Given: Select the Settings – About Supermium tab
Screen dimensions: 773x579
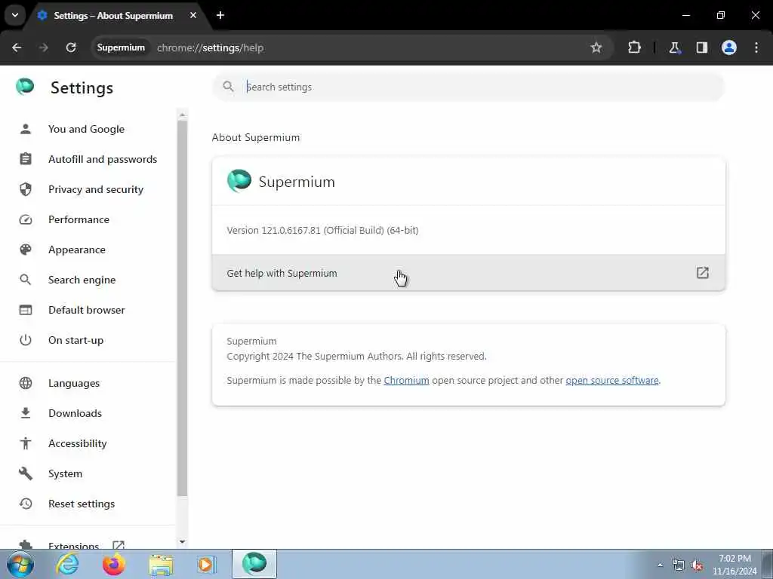Looking at the screenshot, I should pos(113,16).
